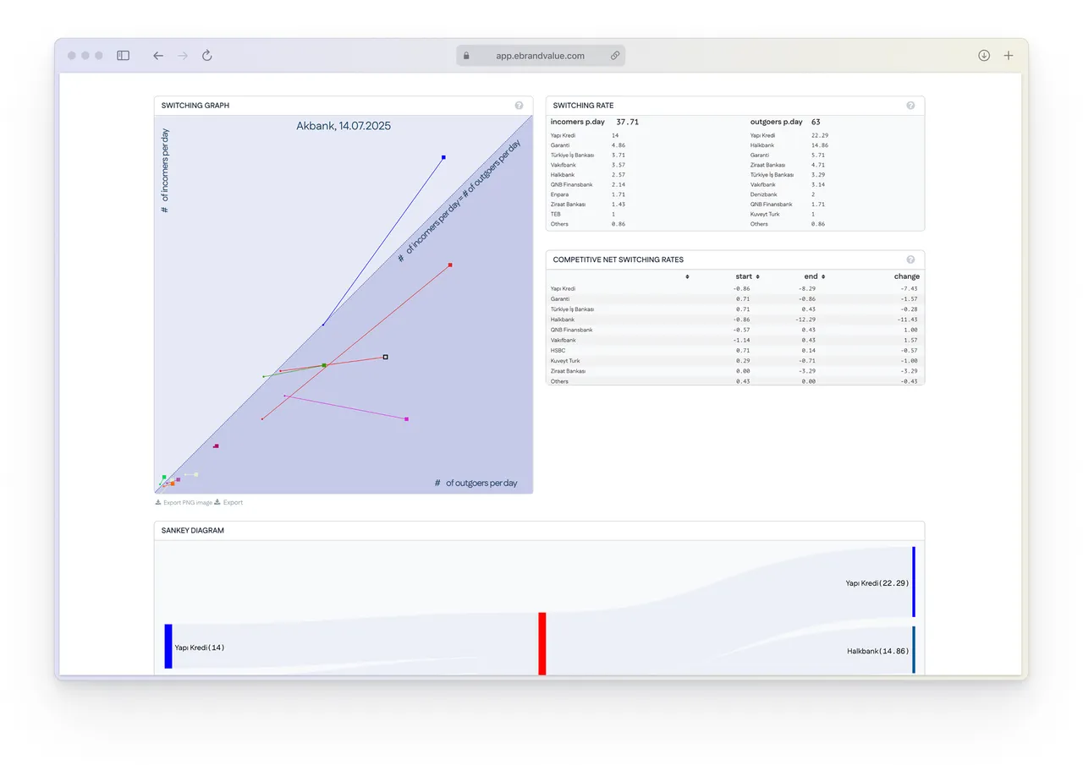Open help icon in Competitive Net Switching Rates panel

pos(910,260)
